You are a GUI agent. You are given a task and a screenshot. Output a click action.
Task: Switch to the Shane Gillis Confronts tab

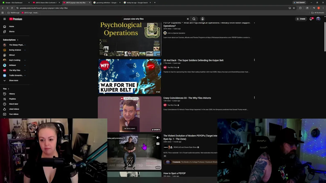coord(46,3)
